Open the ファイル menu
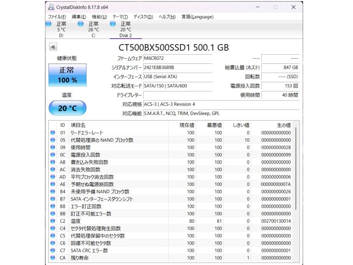Image resolution: width=353 pixels, height=265 pixels. coord(56,17)
